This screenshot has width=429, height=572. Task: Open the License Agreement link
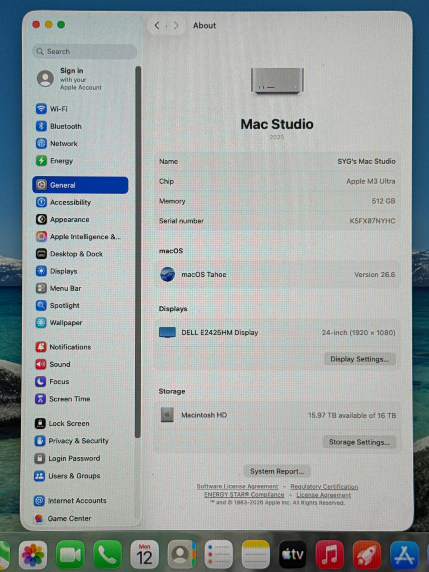[324, 495]
